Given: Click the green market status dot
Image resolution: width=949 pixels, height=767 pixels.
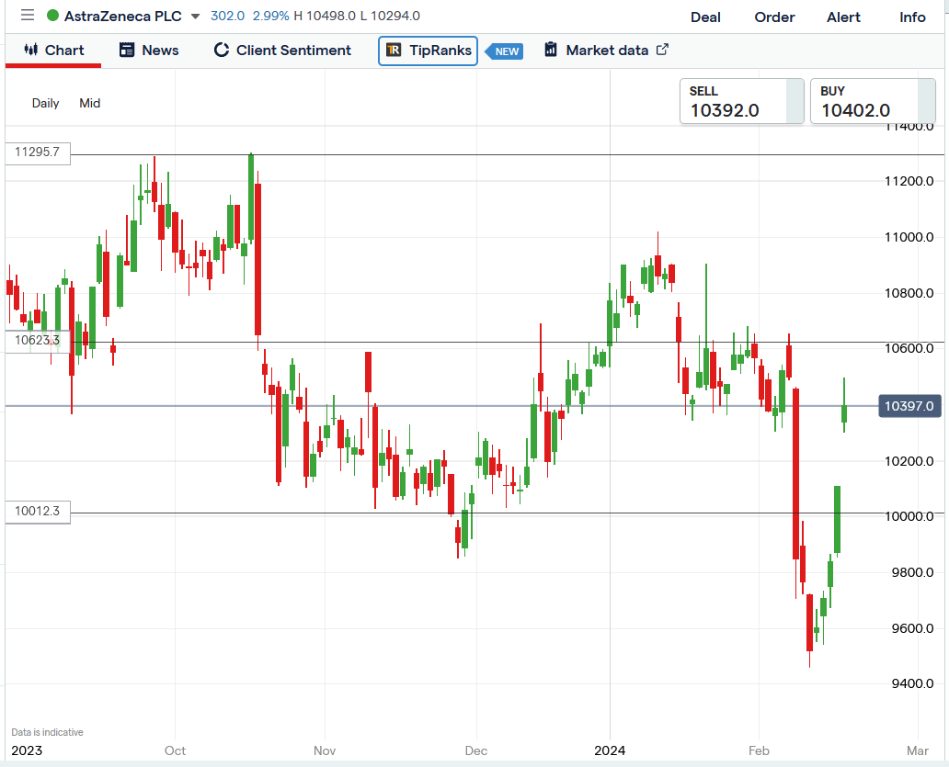Looking at the screenshot, I should (x=52, y=16).
